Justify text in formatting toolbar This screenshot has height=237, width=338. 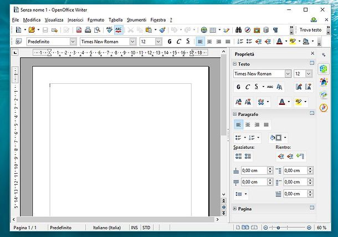point(228,42)
